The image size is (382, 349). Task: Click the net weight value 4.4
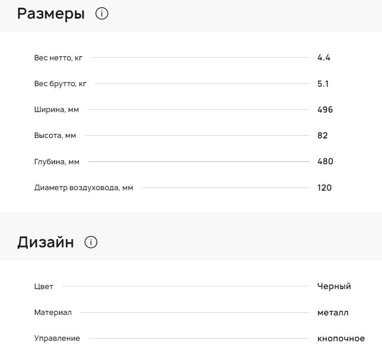point(324,58)
